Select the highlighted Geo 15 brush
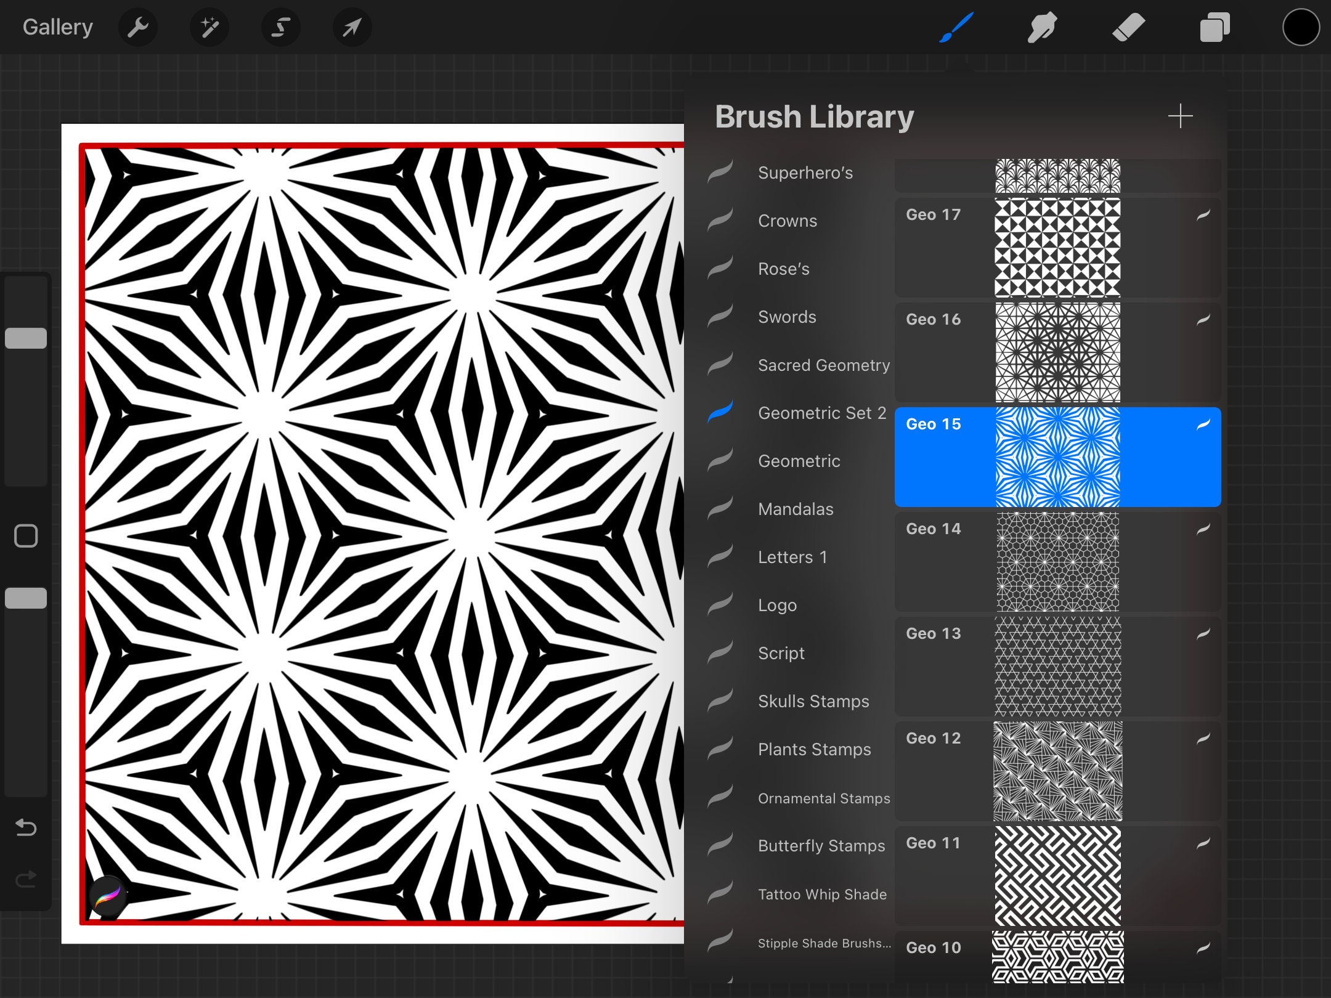 click(1057, 457)
